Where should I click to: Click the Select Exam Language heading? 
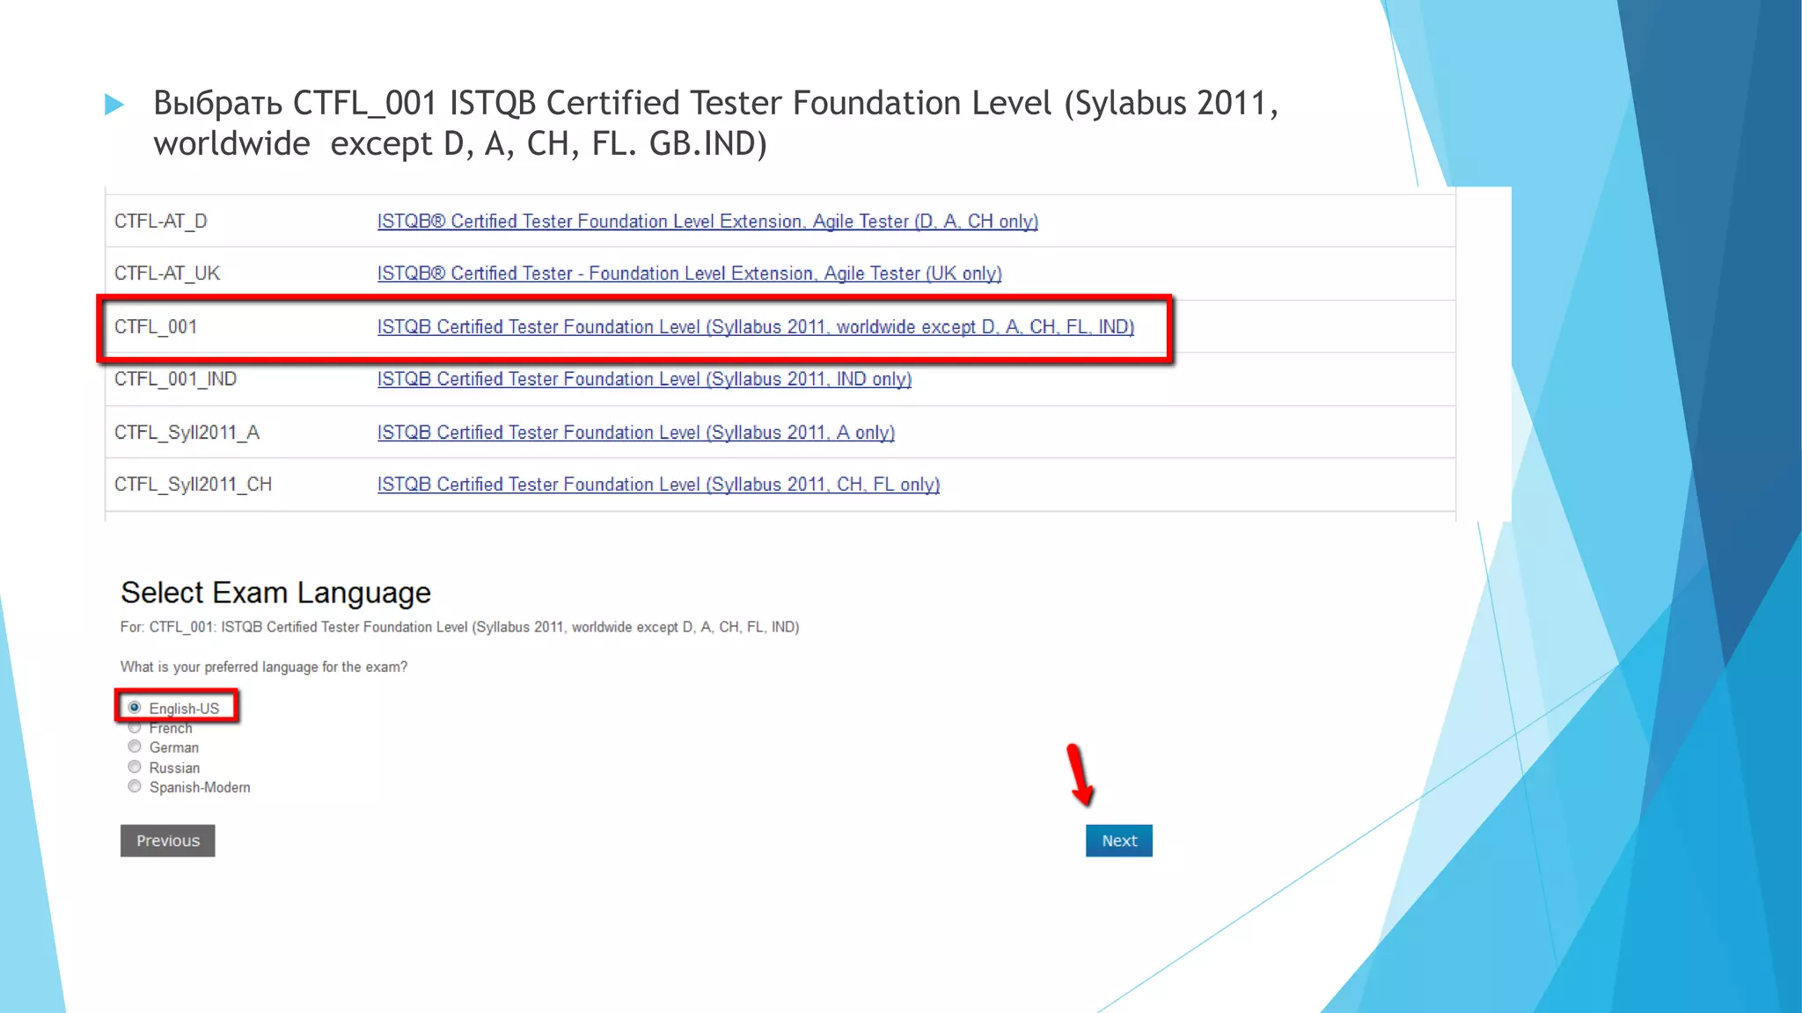275,594
